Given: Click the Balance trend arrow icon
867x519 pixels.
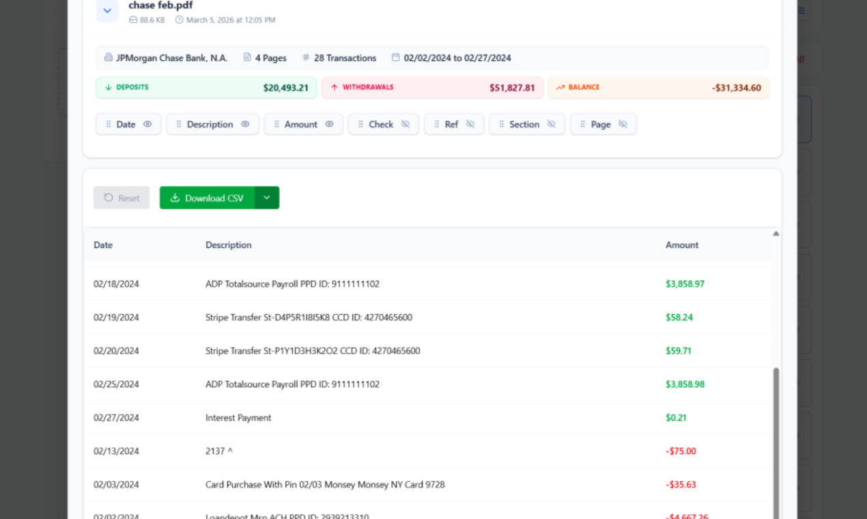Looking at the screenshot, I should click(x=560, y=87).
